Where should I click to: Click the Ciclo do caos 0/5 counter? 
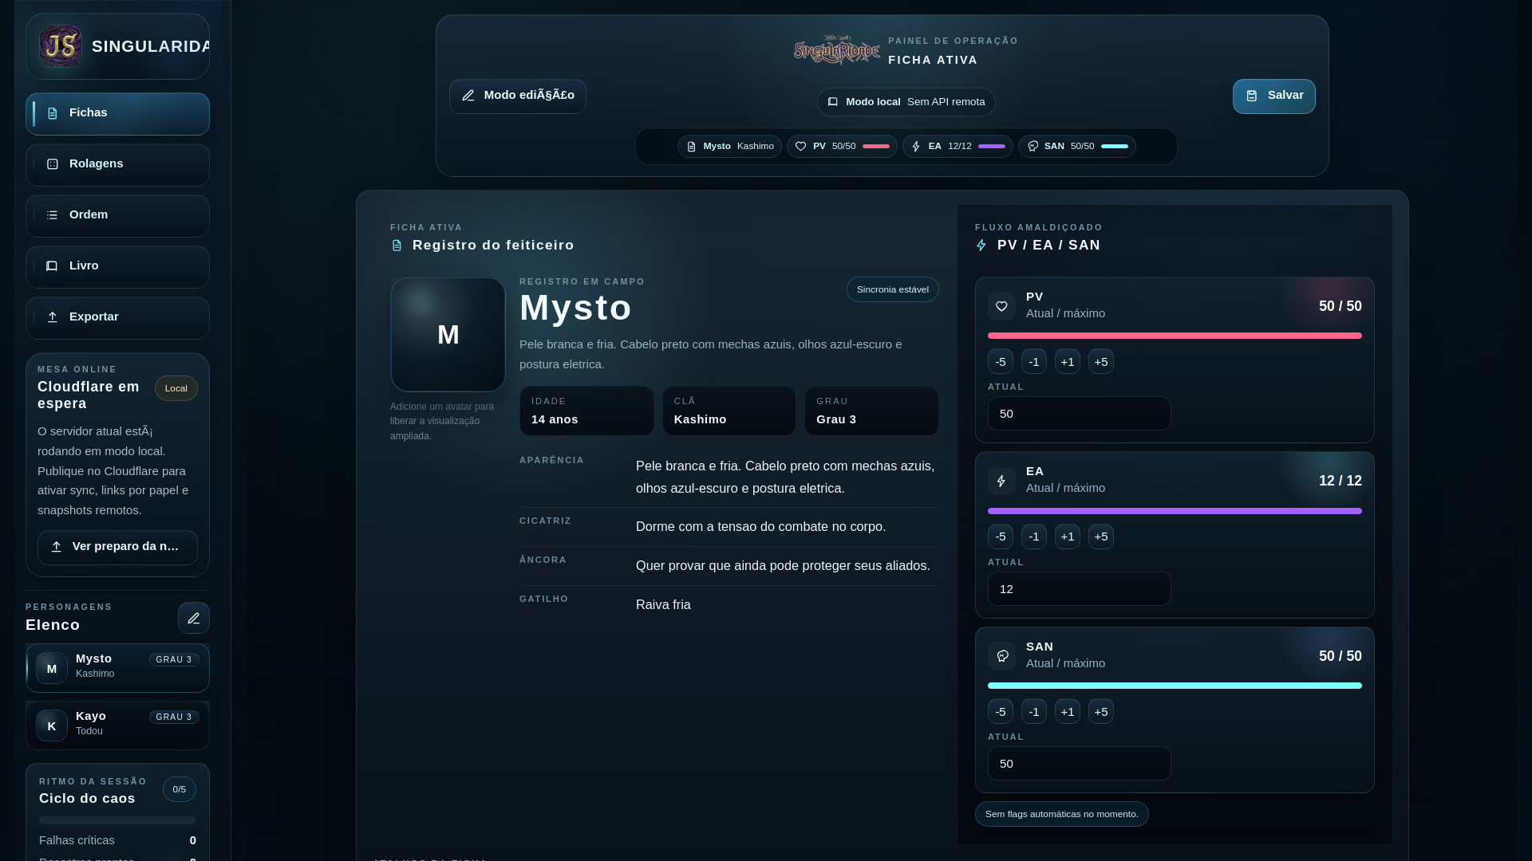(180, 789)
